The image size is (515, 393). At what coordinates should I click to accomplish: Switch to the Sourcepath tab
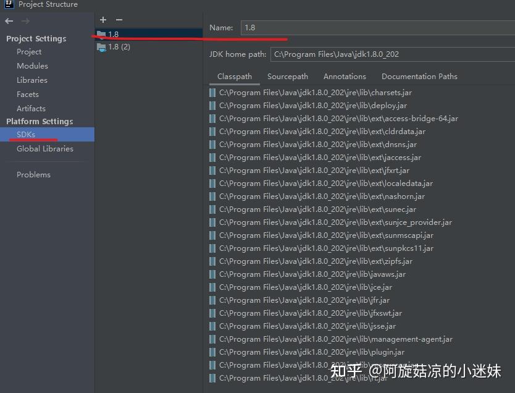[288, 77]
